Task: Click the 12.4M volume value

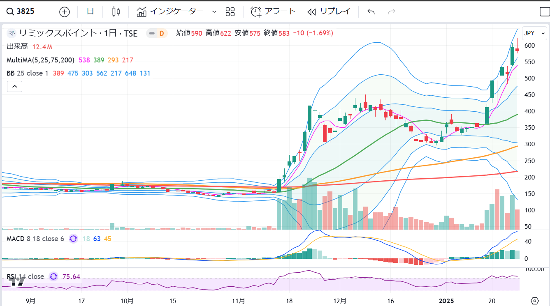Action: tap(42, 47)
